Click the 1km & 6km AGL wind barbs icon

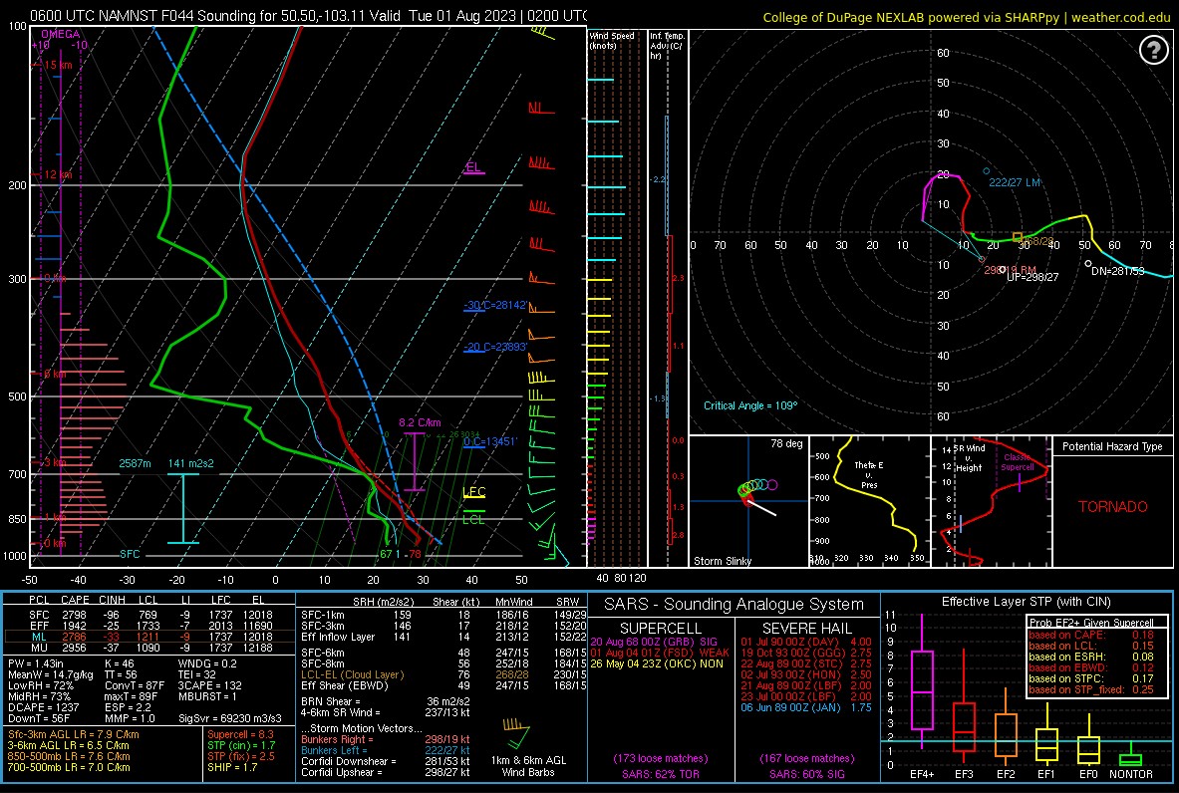516,734
